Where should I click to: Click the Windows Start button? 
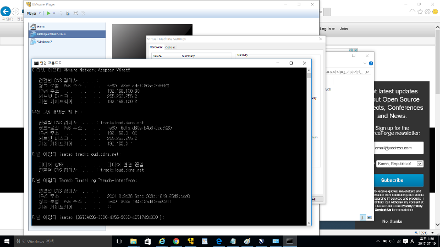(7, 241)
